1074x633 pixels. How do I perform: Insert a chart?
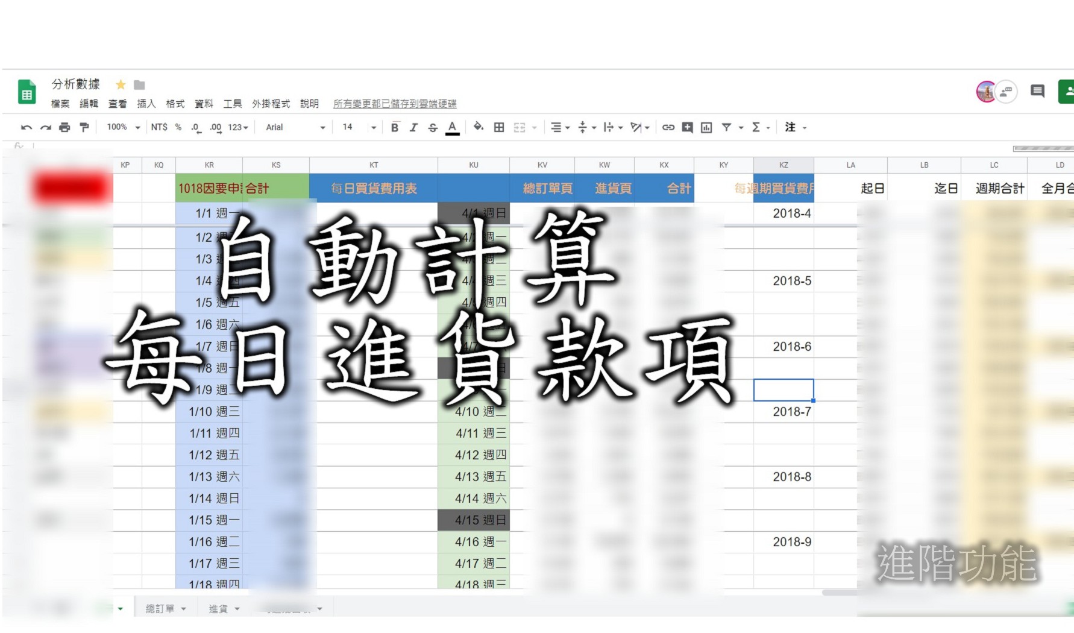tap(706, 127)
